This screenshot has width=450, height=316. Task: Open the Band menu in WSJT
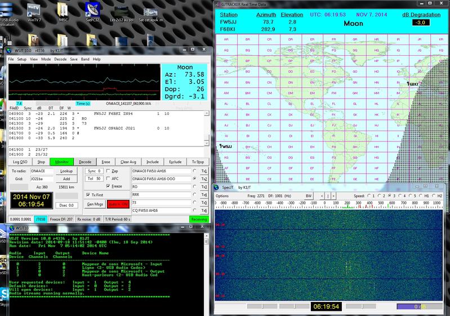[x=85, y=59]
